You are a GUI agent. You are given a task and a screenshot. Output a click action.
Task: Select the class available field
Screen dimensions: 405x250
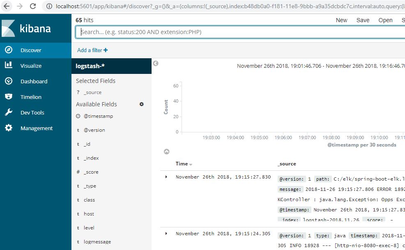pyautogui.click(x=89, y=200)
